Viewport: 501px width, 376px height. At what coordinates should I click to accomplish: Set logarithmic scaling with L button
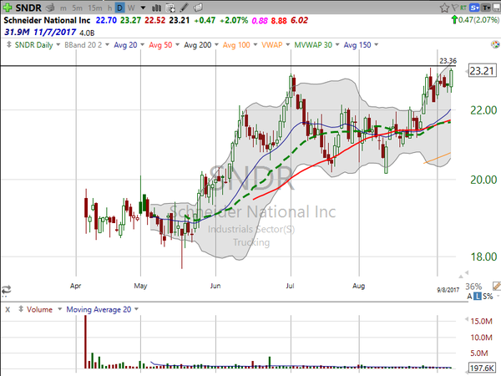(x=477, y=297)
